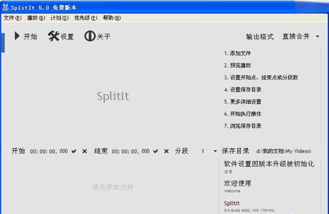Click the 欢迎使用 message
This screenshot has width=329, height=214.
coord(237,183)
